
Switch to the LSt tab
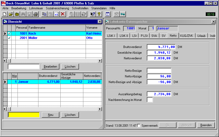click(134, 36)
